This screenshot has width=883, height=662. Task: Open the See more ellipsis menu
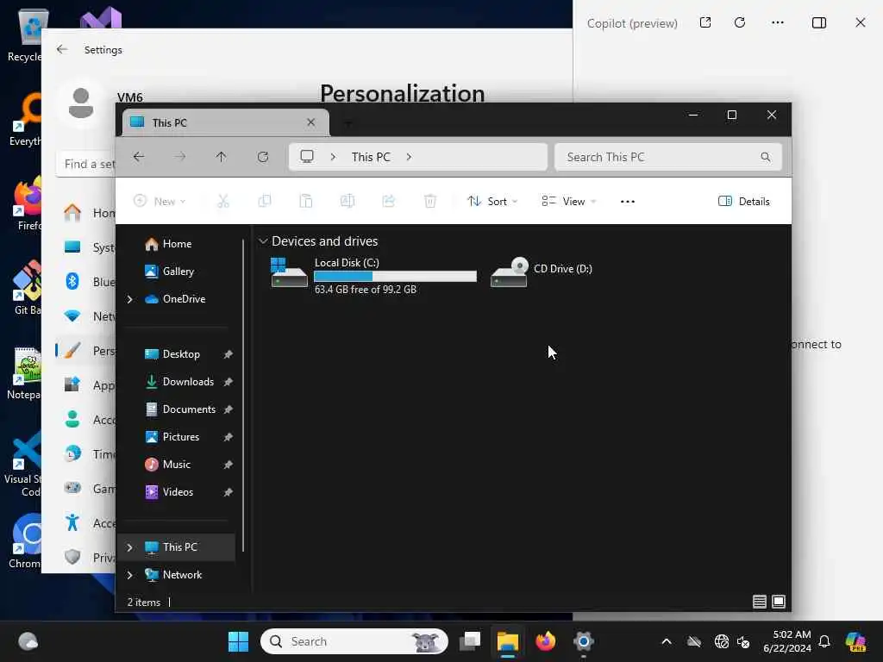point(628,202)
